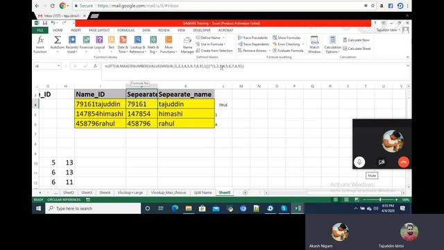
Task: Click Trace Dependents
Action: pos(253,44)
